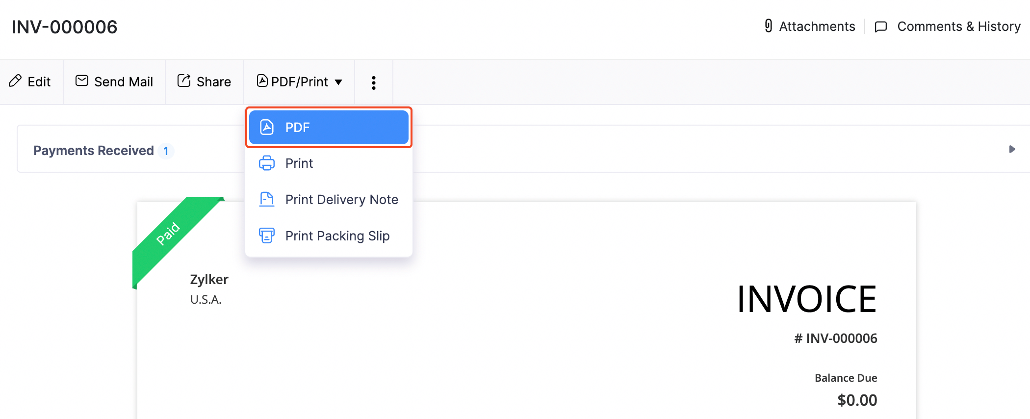The height and width of the screenshot is (419, 1030).
Task: Expand the Payments Received section
Action: (x=1012, y=150)
